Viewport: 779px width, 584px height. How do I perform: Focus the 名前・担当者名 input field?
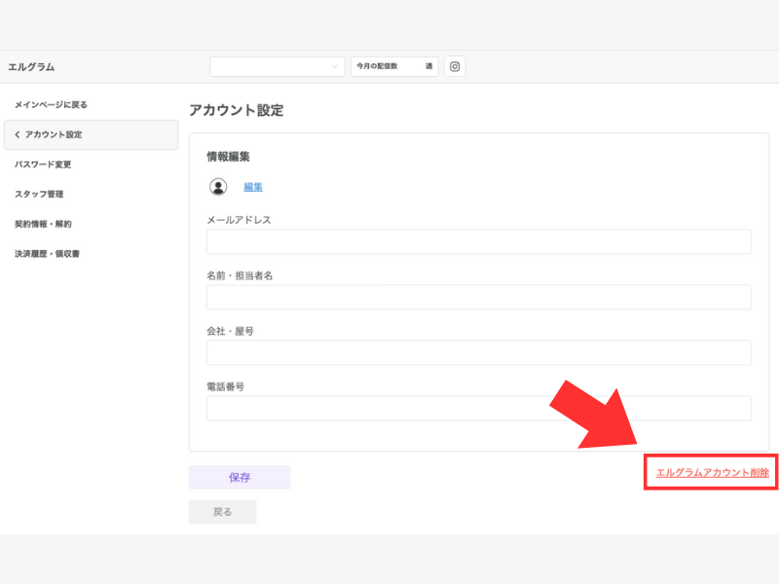click(x=479, y=298)
